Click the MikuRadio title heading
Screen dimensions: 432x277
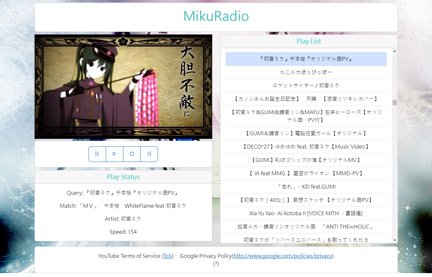(216, 16)
